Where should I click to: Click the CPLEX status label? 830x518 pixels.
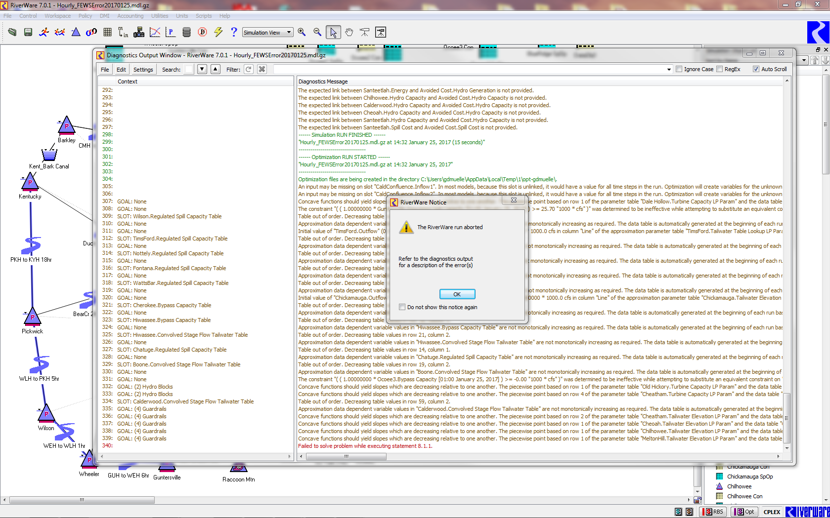click(x=772, y=512)
